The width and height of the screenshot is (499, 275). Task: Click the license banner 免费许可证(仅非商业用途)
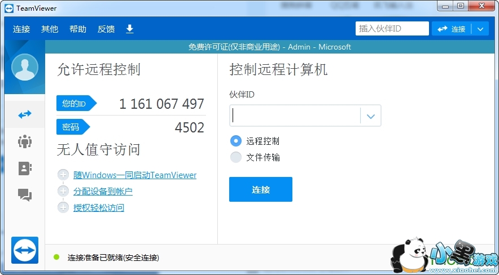coord(234,47)
